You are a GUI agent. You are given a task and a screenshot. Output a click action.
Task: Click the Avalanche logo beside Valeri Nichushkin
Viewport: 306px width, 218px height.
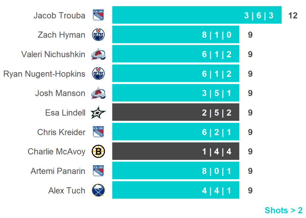click(98, 54)
